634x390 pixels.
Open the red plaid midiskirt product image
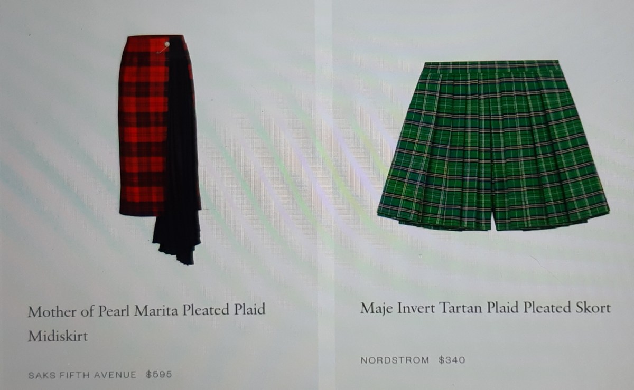[160, 149]
